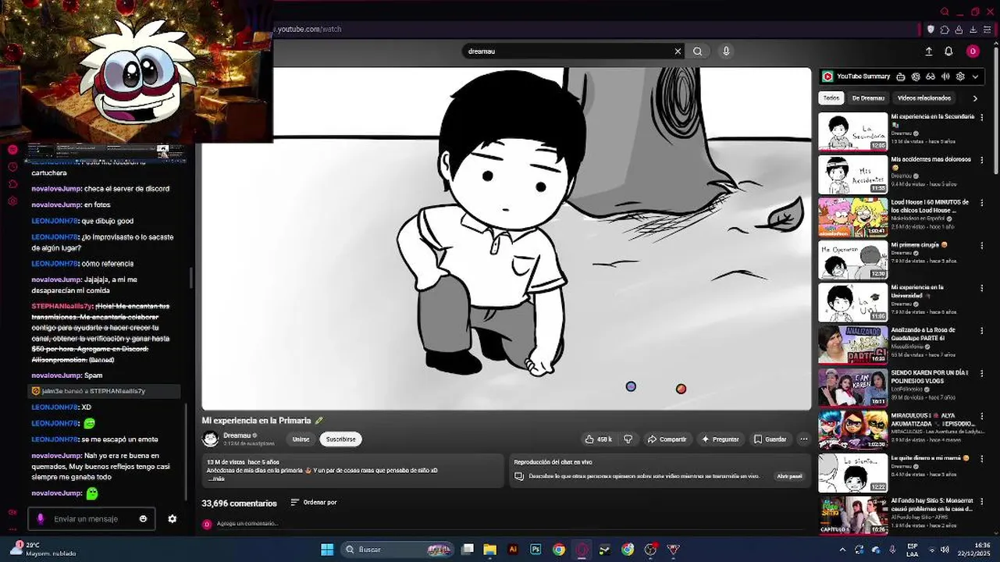Viewport: 1000px width, 562px height.
Task: Open options for Le quite dinero a mi mamá
Action: click(982, 458)
